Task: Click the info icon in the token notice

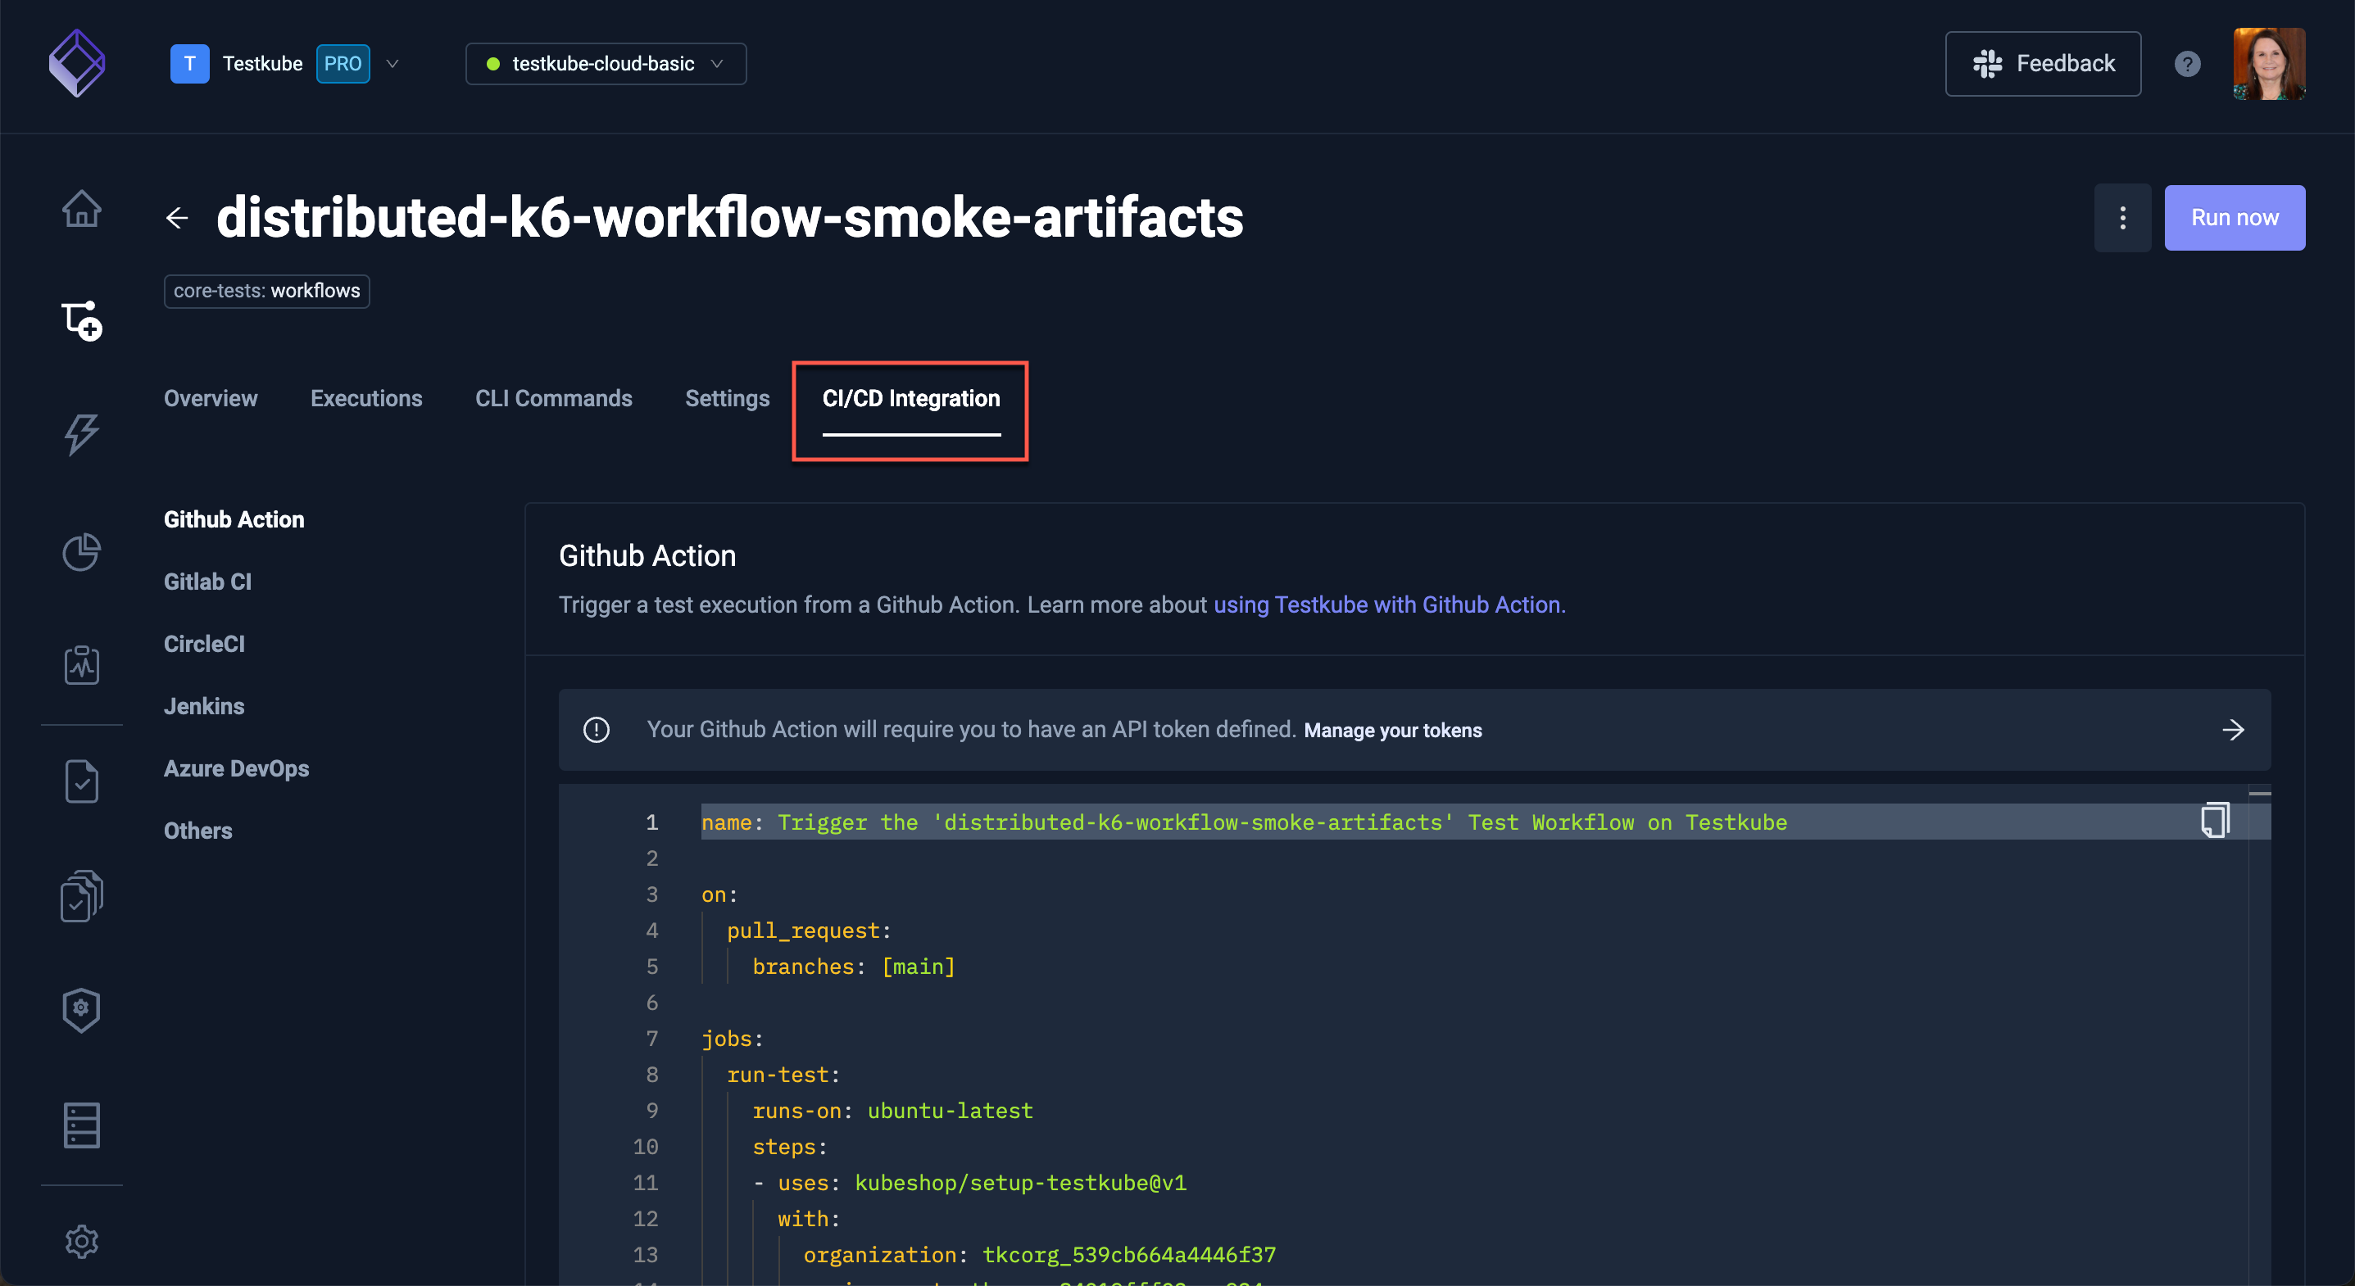Action: (x=596, y=729)
